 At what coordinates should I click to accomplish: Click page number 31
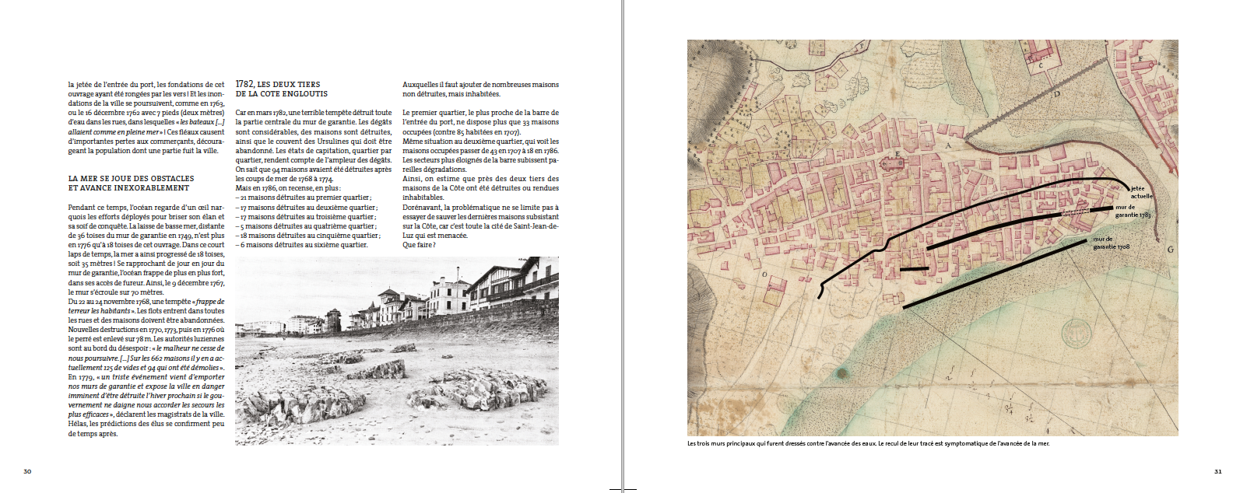1218,471
